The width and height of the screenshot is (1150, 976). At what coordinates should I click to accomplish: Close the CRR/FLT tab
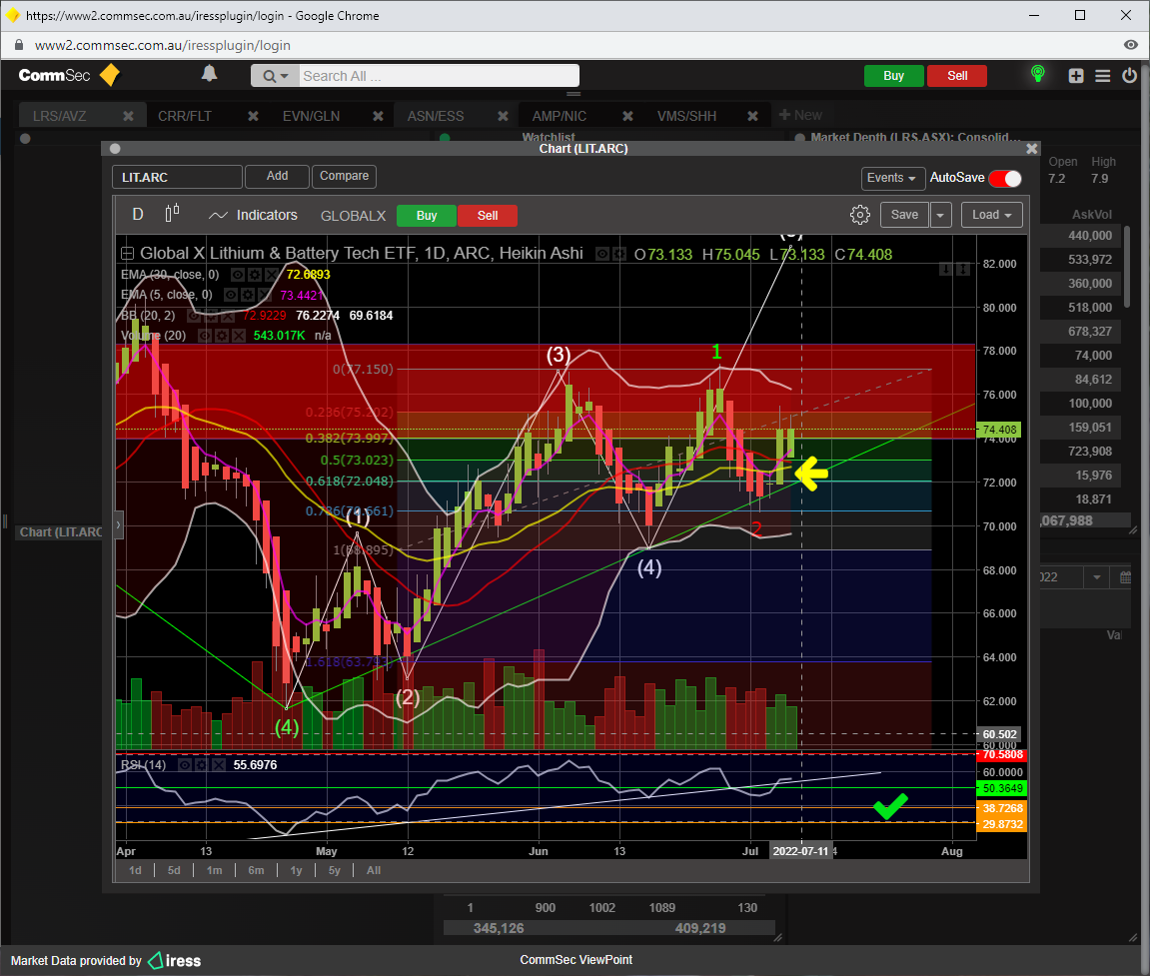(253, 116)
